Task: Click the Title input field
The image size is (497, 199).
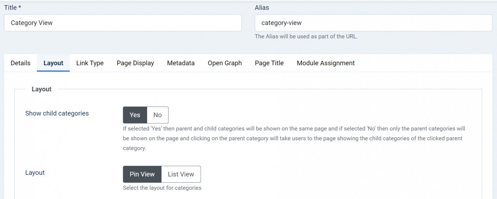Action: [x=123, y=23]
